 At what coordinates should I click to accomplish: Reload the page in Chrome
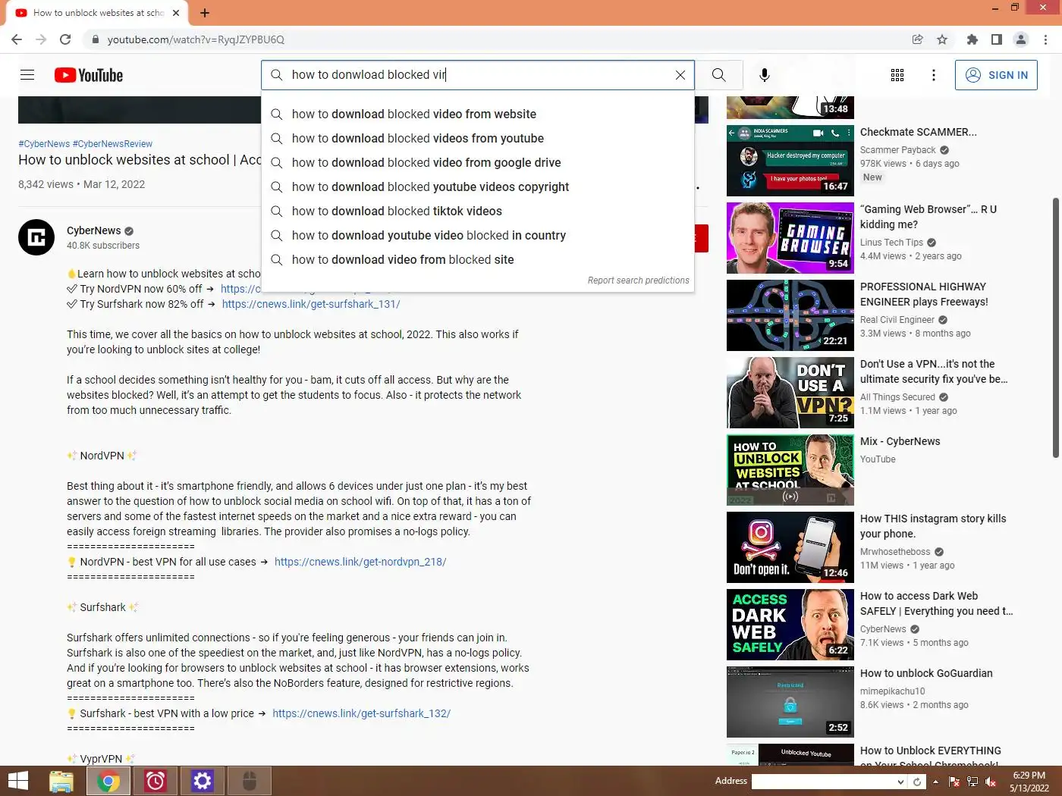point(65,39)
